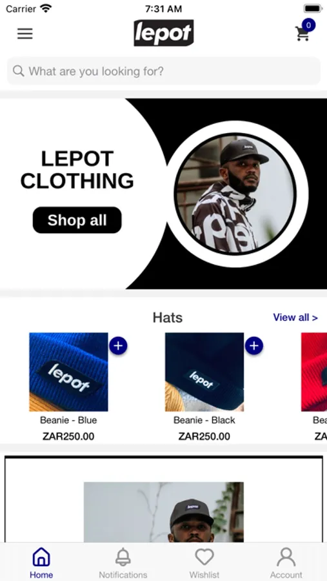Image resolution: width=327 pixels, height=581 pixels.
Task: Open the Account tab
Action: [x=286, y=562]
